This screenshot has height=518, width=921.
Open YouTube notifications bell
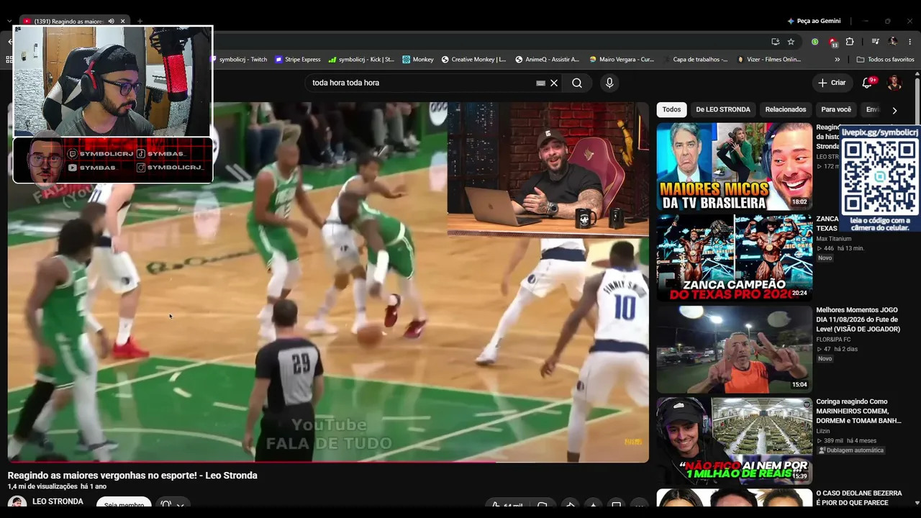(x=867, y=83)
